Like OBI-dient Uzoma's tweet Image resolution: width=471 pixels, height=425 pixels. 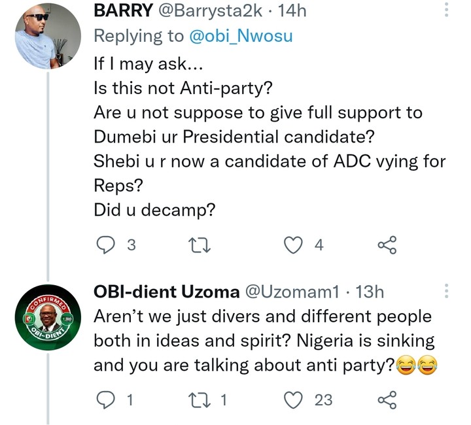click(295, 399)
